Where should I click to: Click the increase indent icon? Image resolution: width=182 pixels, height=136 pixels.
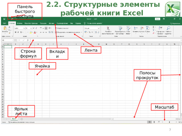tap(52, 32)
